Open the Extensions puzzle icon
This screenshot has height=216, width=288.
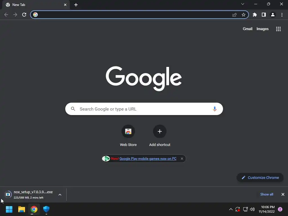click(x=255, y=15)
